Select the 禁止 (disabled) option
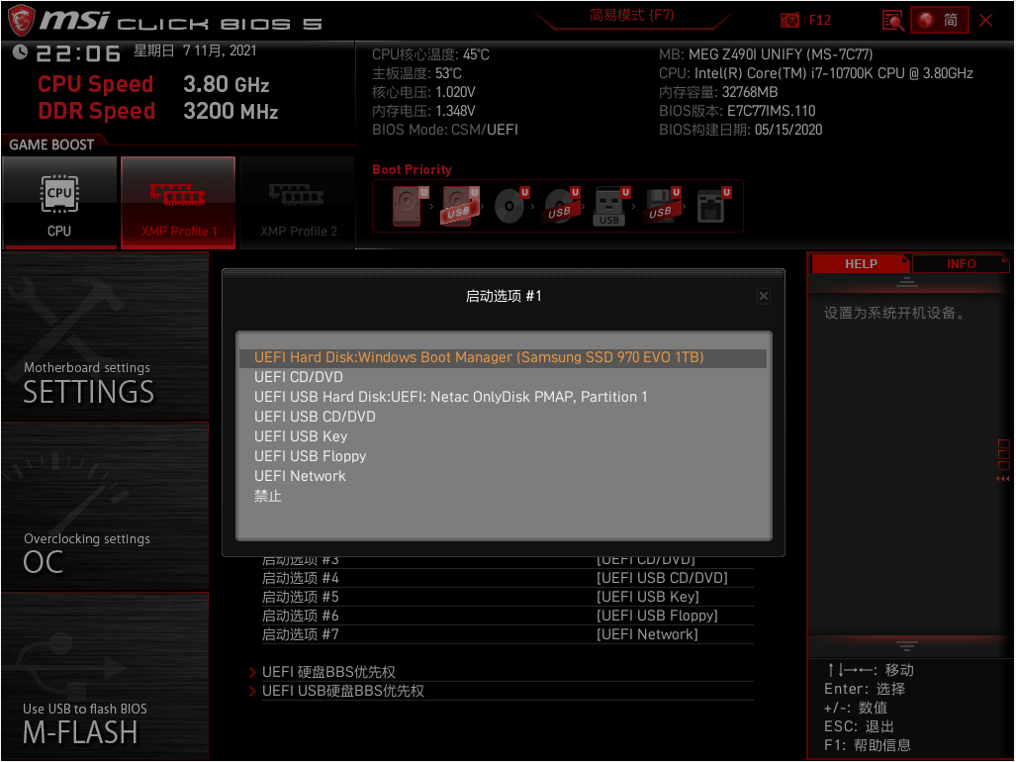The height and width of the screenshot is (762, 1016). tap(503, 497)
